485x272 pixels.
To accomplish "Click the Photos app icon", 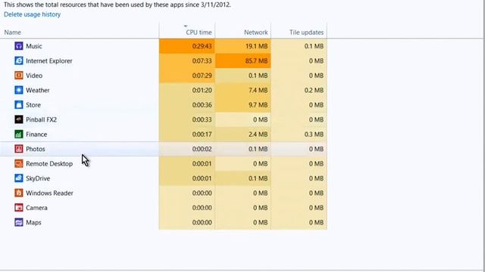I will point(19,149).
